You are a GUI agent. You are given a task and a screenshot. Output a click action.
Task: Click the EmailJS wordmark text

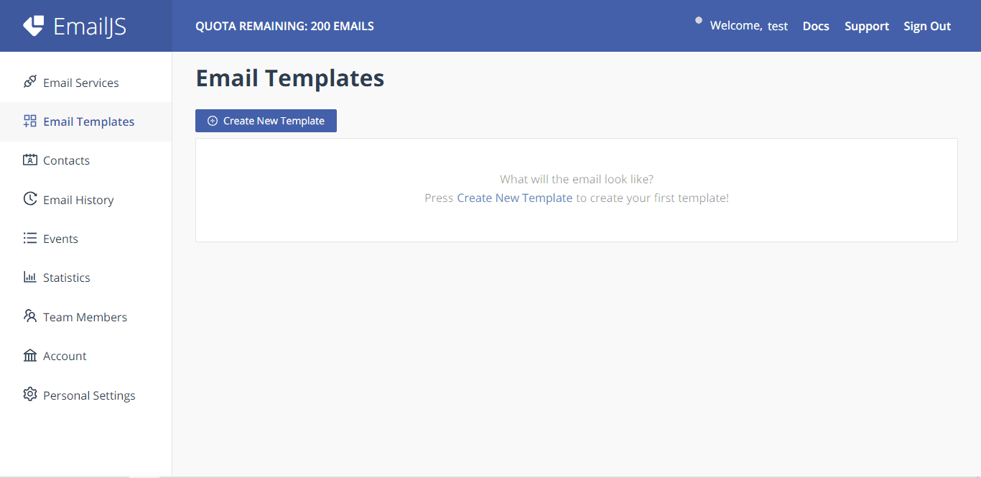[90, 26]
